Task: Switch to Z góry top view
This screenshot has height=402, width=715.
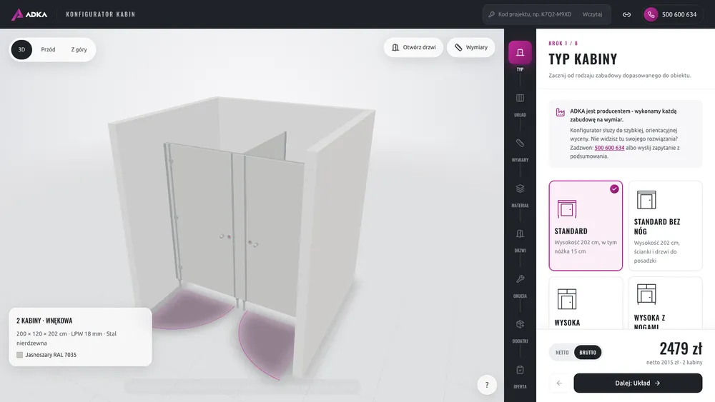Action: [x=79, y=49]
